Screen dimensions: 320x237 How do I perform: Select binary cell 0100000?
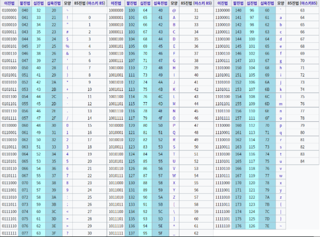(9, 10)
